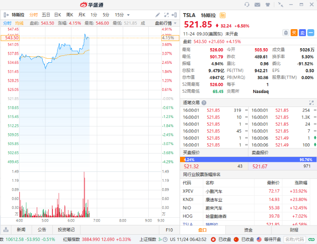Click the blue 卖 sell button

[x=303, y=33]
